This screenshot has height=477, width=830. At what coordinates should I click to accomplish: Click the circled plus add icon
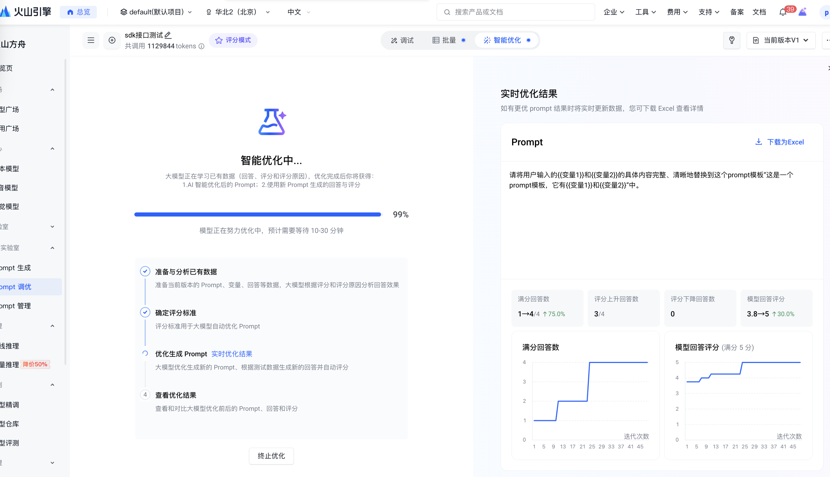point(112,40)
